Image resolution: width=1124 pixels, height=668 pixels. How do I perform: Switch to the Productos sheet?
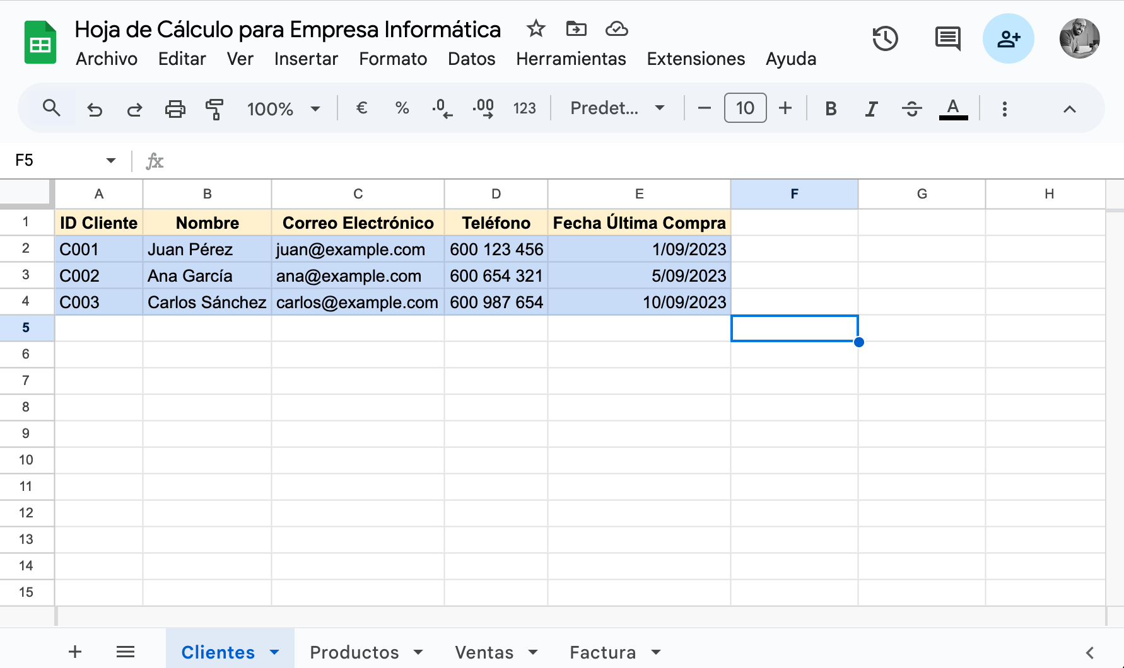355,652
